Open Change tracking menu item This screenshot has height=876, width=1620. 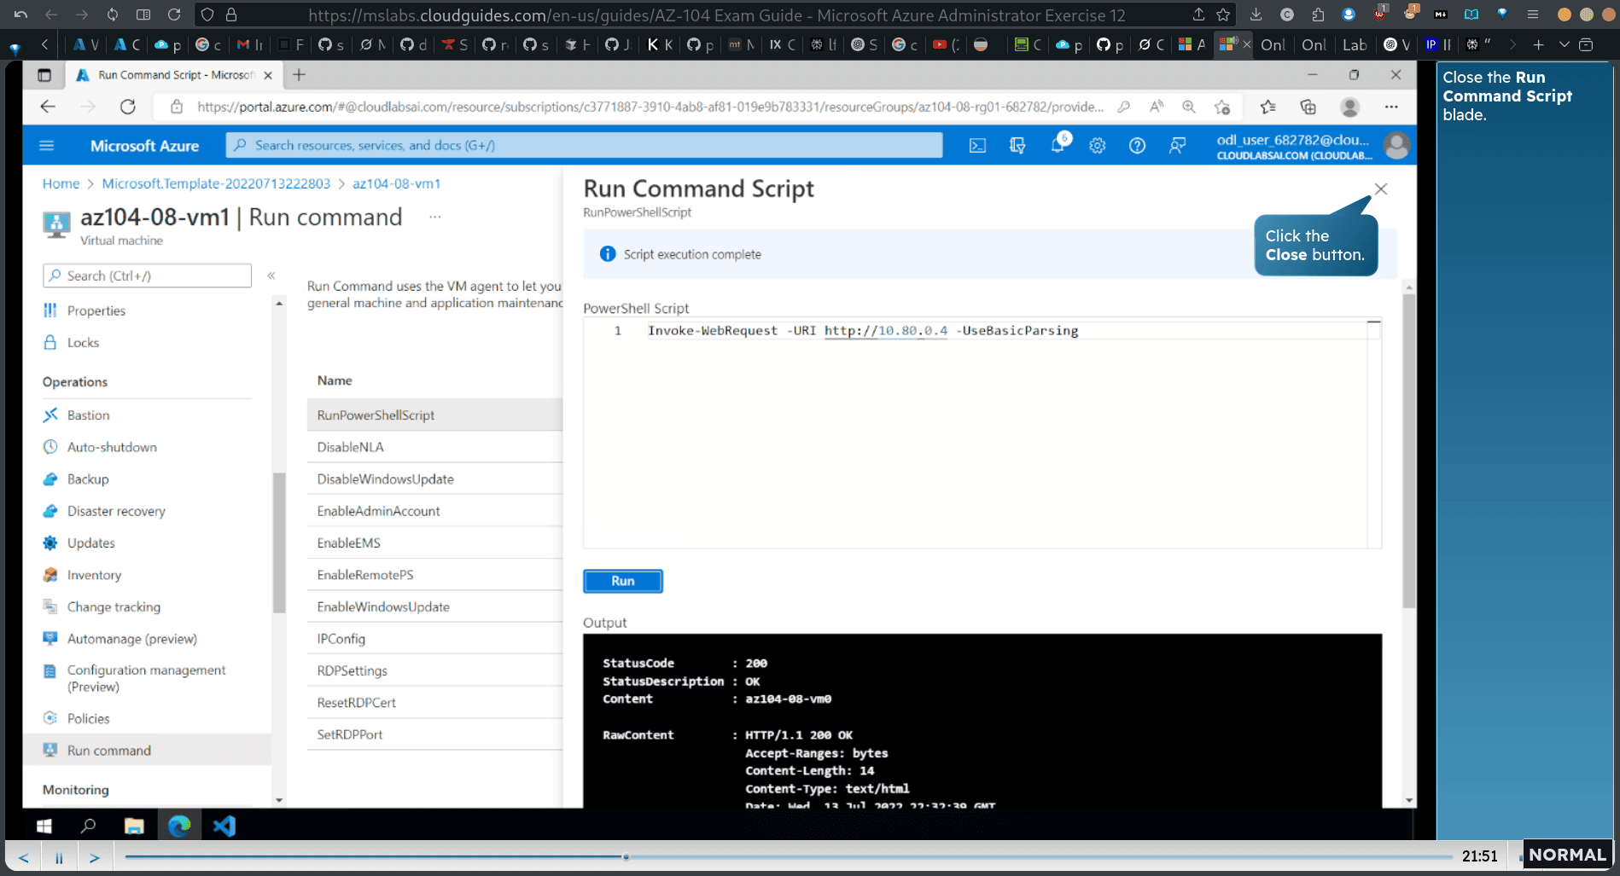pos(114,606)
